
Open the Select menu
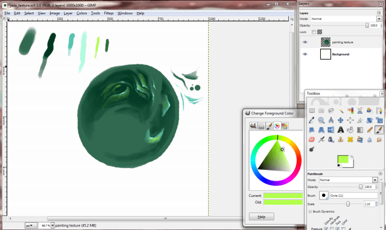[x=29, y=13]
